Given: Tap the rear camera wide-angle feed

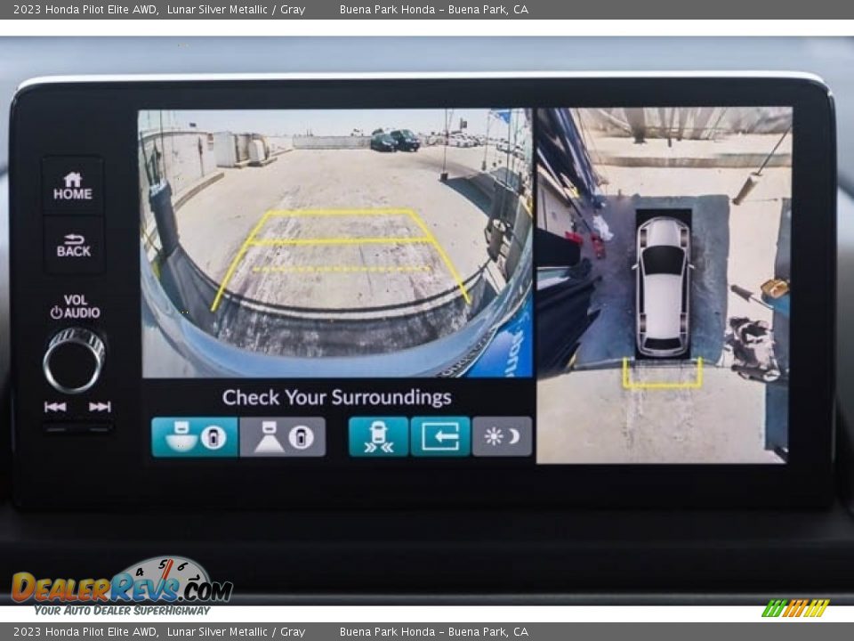Looking at the screenshot, I should 336,243.
